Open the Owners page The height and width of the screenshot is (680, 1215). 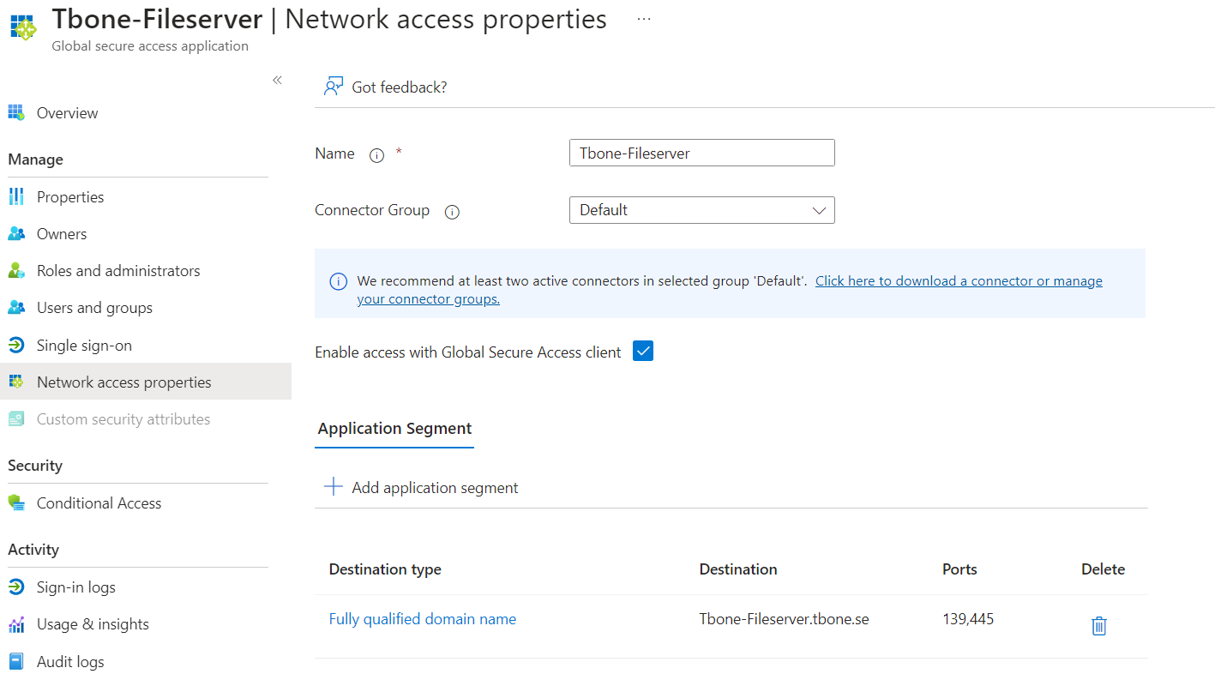62,233
